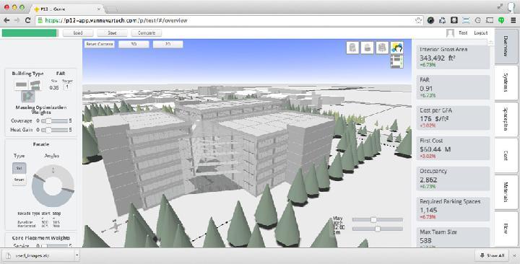Click the green progress bar at top left
Viewport: 520px width, 264px height.
coord(29,32)
